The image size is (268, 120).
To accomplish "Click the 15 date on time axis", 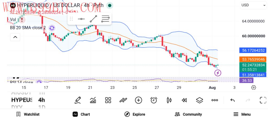I will 24,88.
